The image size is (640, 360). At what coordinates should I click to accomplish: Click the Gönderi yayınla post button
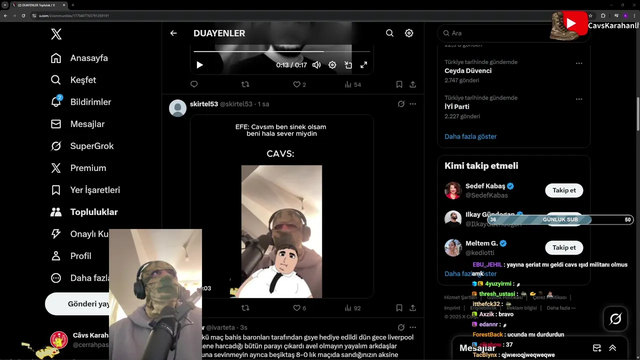click(x=78, y=304)
